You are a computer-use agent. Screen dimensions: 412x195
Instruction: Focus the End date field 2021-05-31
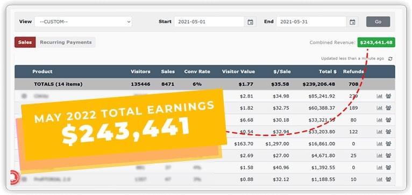pyautogui.click(x=311, y=22)
